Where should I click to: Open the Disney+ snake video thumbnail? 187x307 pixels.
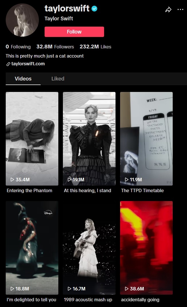pos(32,248)
